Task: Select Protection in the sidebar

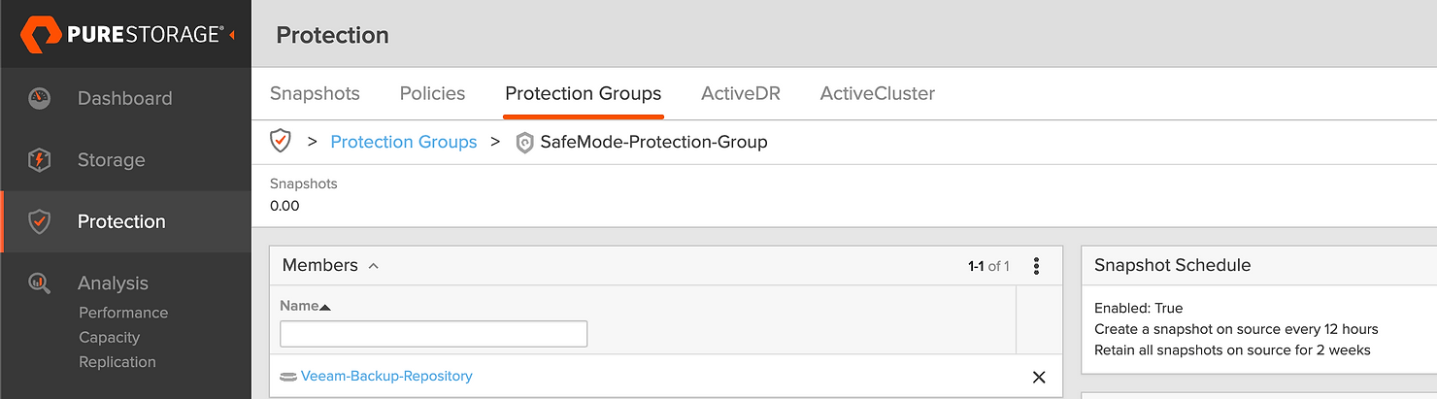Action: (121, 221)
